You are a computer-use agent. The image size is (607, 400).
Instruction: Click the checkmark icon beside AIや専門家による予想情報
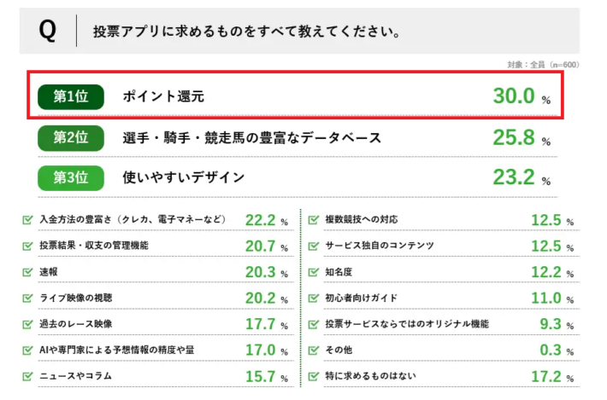pos(27,350)
